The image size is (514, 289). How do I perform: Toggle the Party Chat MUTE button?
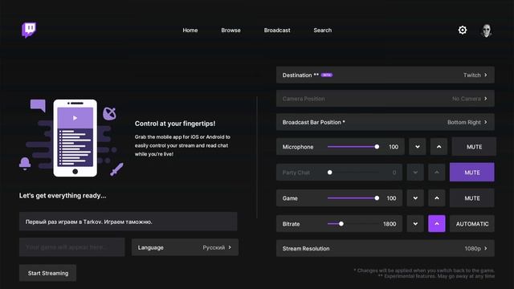(x=472, y=173)
